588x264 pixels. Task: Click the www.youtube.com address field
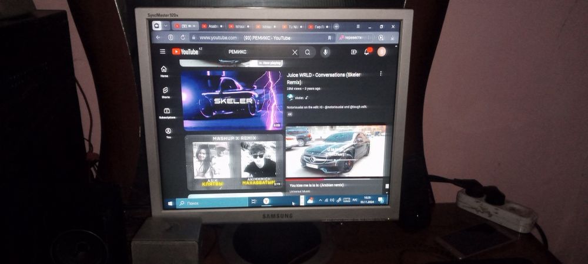218,38
